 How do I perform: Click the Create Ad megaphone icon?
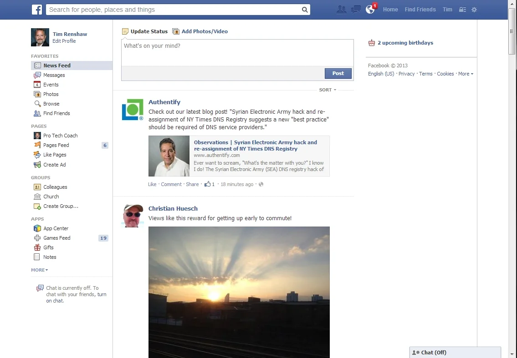click(x=37, y=165)
